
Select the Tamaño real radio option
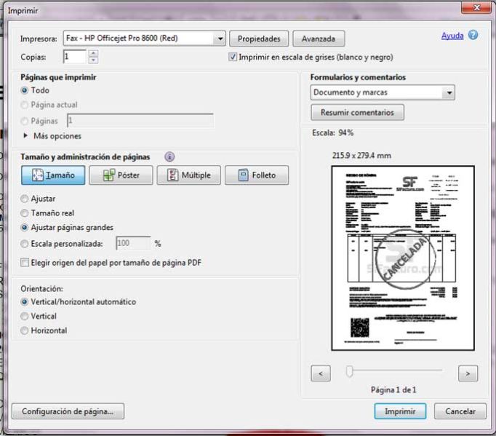25,213
